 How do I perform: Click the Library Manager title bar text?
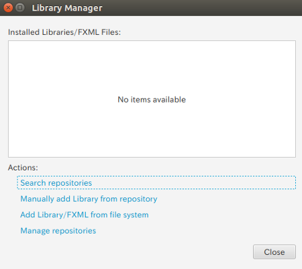[x=67, y=8]
